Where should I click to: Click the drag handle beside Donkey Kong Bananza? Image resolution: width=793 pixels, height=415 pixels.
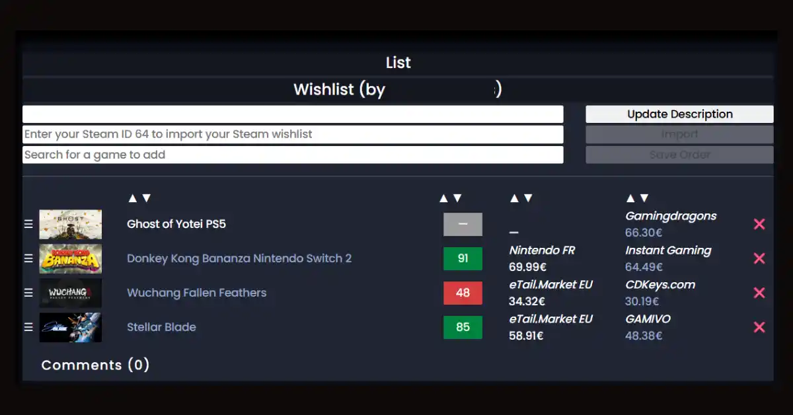coord(28,258)
